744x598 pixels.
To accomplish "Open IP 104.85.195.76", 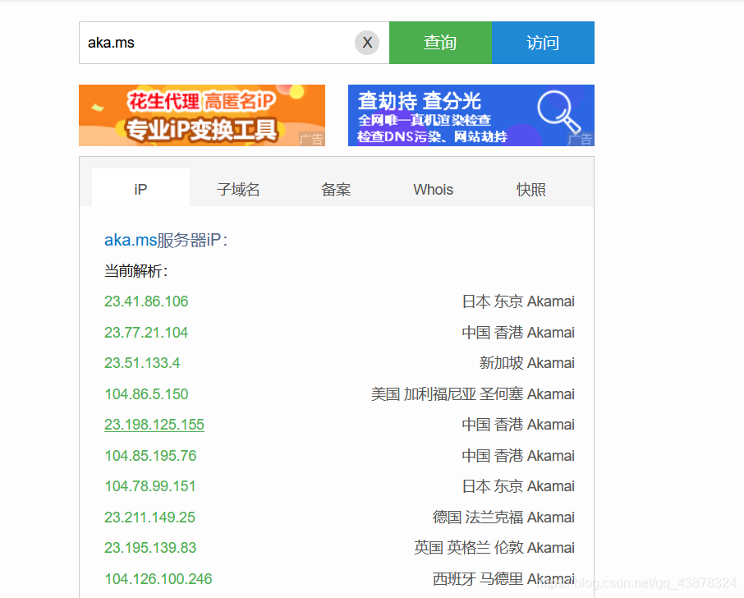I will 150,456.
